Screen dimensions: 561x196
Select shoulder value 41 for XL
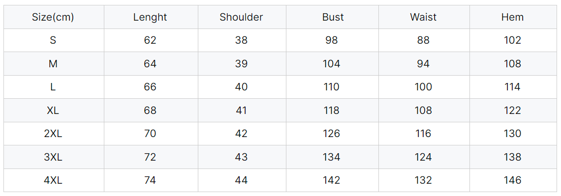(242, 111)
